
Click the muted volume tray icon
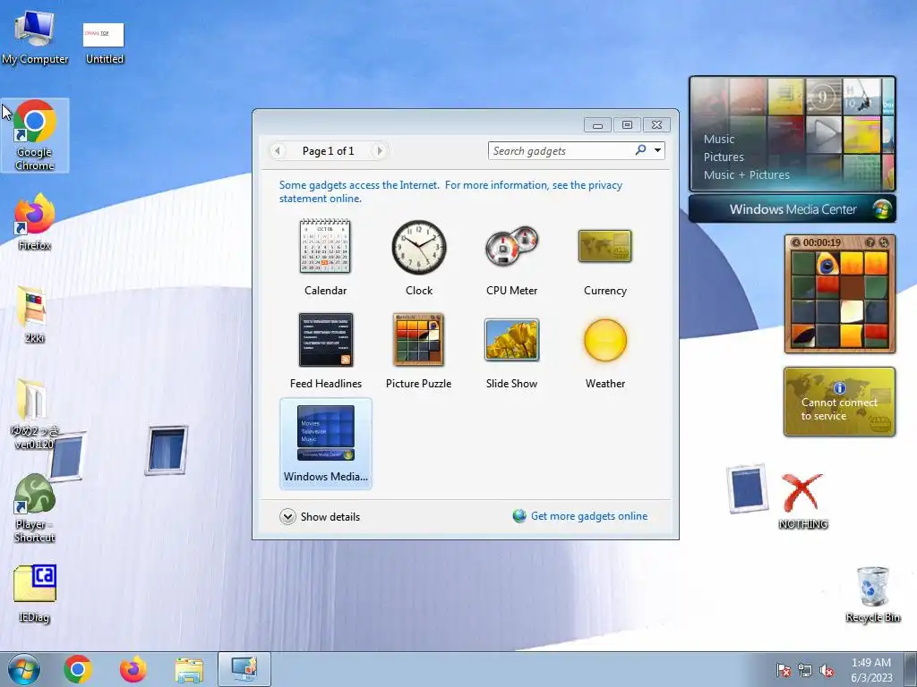tap(827, 671)
